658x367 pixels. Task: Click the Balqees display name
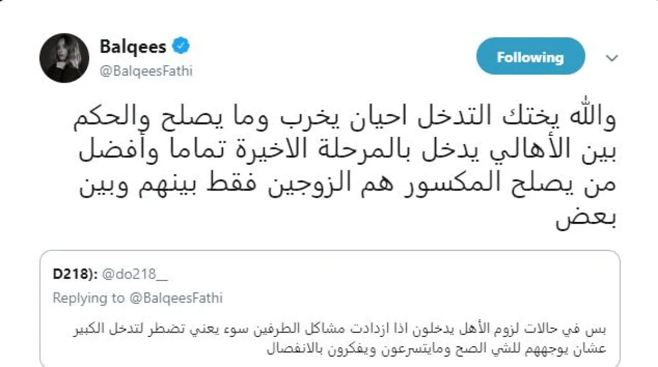coord(133,48)
